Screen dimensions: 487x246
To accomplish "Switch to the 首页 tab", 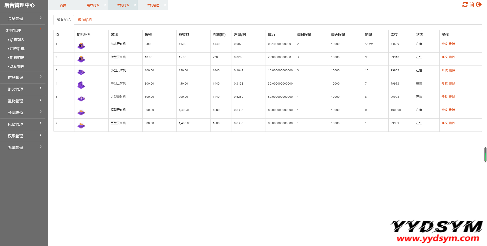I will coord(63,5).
